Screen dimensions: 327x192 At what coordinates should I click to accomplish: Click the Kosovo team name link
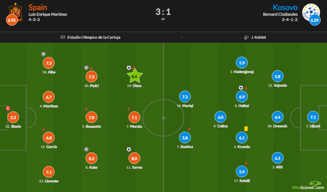point(285,8)
